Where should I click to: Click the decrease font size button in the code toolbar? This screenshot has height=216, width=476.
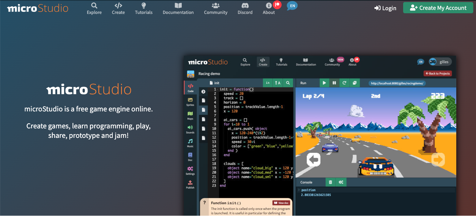point(268,83)
